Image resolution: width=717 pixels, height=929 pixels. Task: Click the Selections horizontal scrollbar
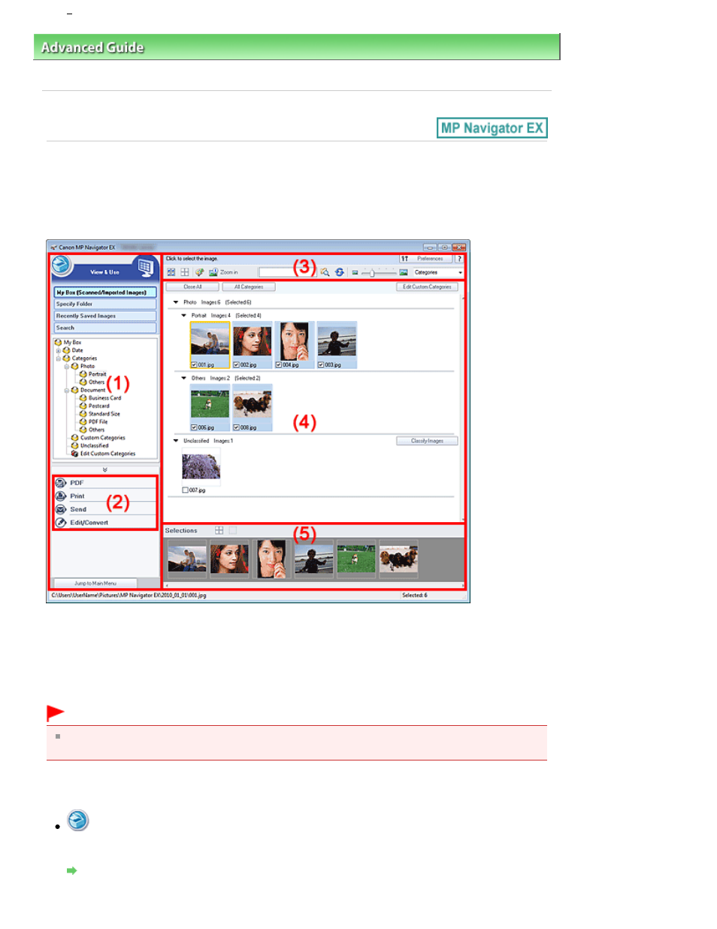point(313,585)
